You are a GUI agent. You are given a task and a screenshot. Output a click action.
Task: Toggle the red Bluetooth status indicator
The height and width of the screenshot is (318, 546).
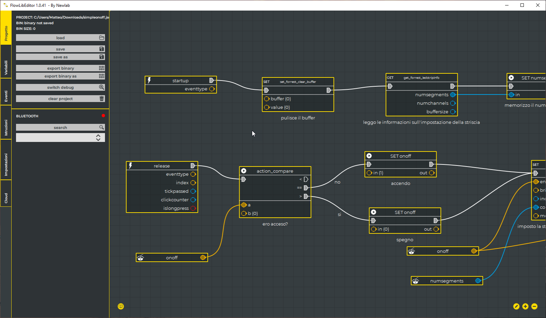pos(103,116)
